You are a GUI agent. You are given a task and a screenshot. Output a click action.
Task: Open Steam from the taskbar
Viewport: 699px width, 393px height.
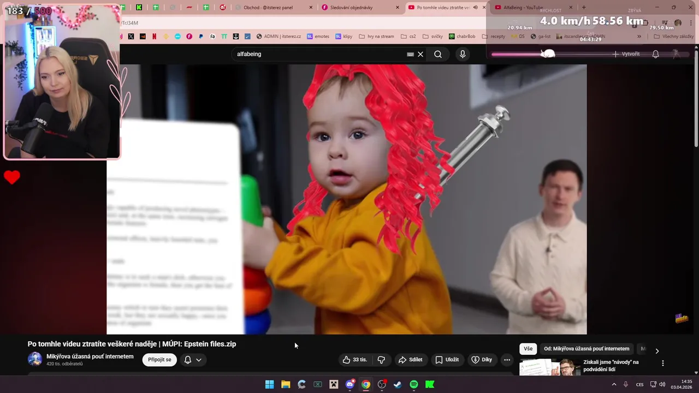398,384
